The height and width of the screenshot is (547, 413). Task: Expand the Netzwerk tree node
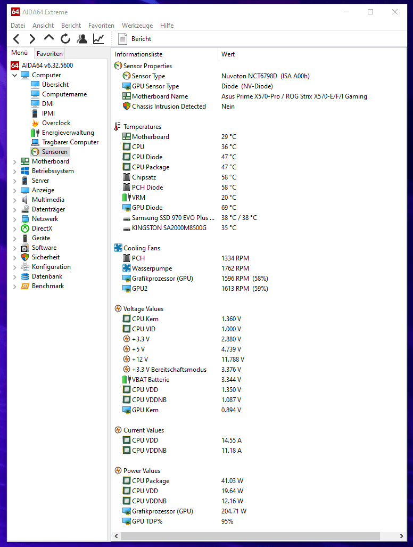[x=15, y=219]
